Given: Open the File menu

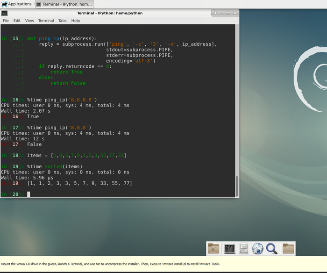Looking at the screenshot, I should click(x=6, y=21).
